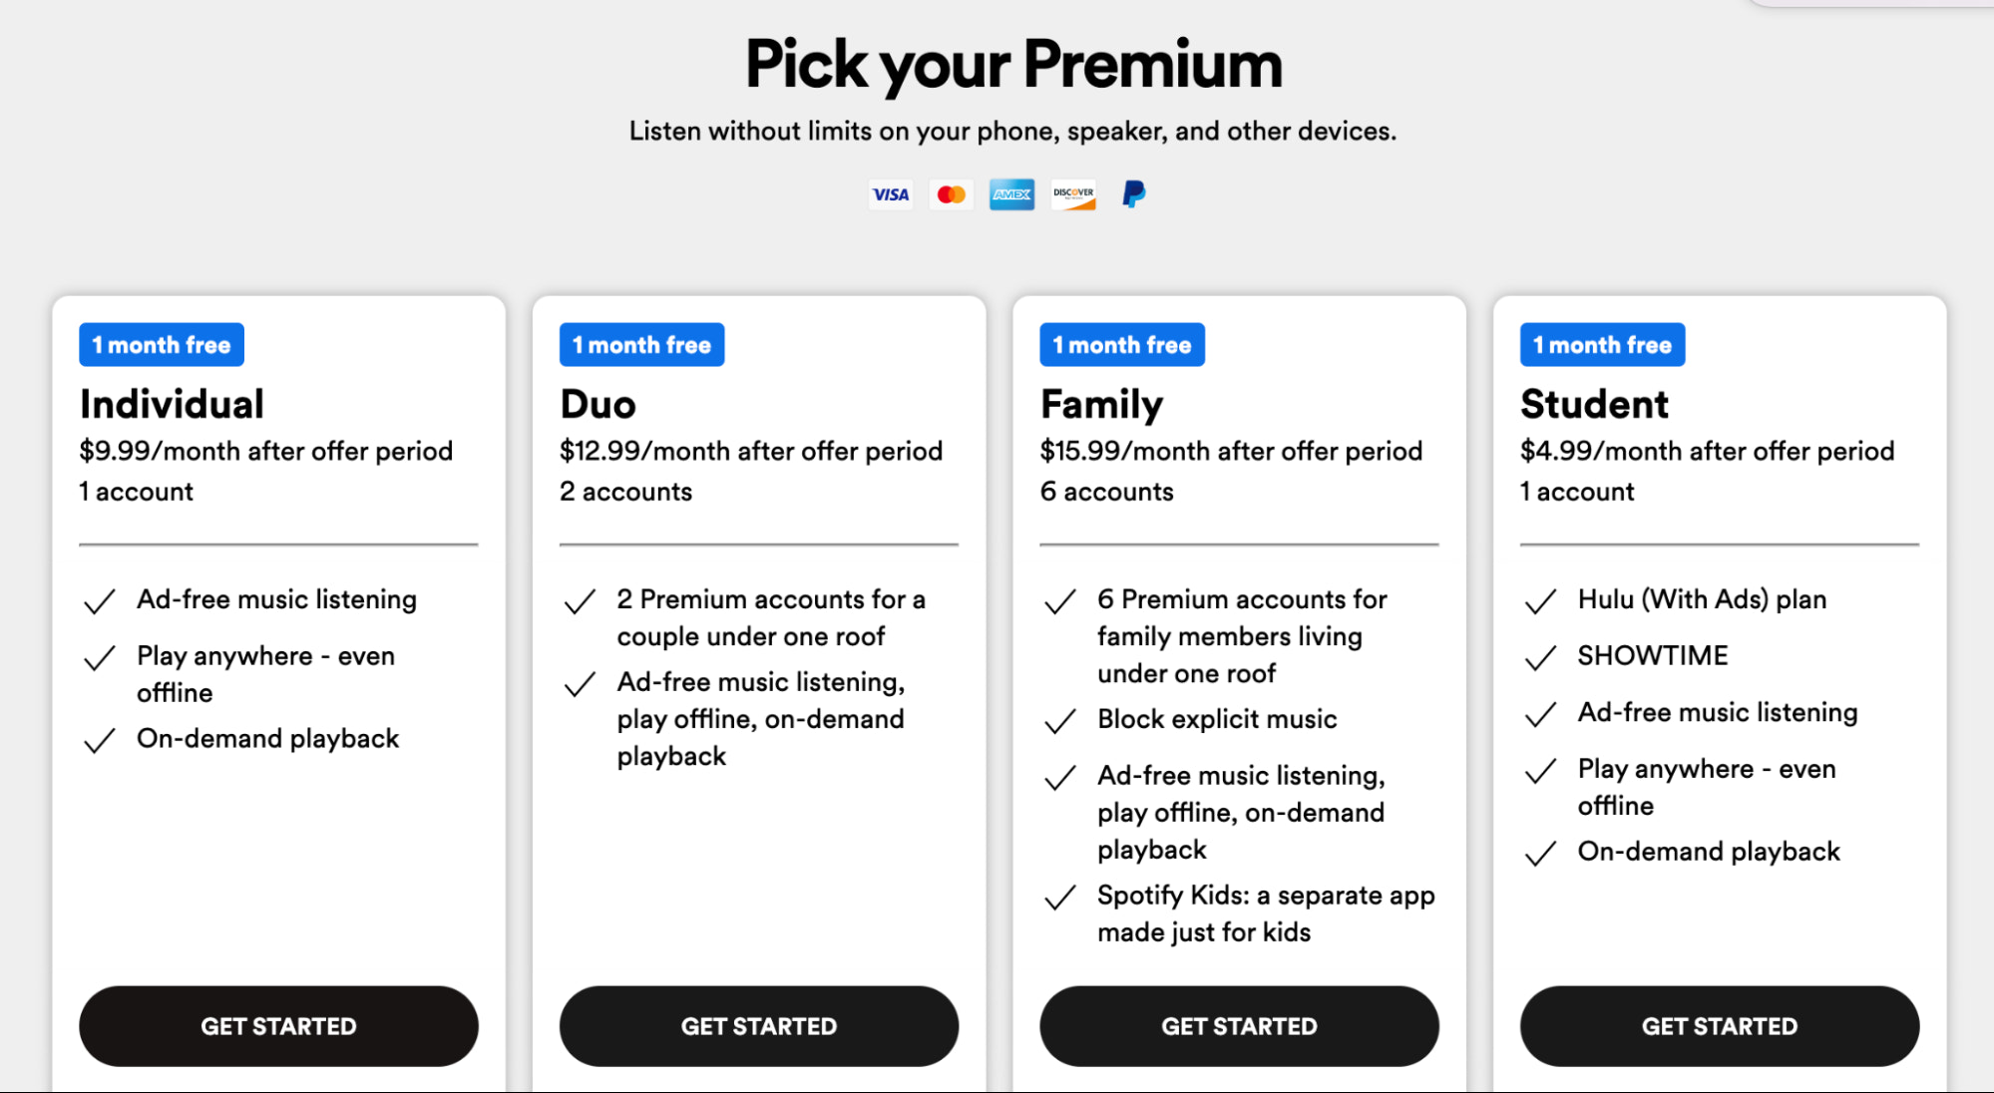This screenshot has height=1093, width=1994.
Task: Start the Student plan signup
Action: pos(1719,1026)
